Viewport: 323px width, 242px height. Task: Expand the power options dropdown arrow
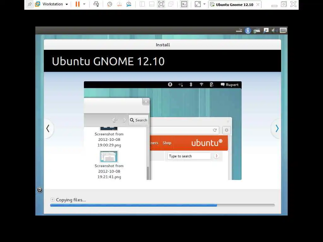[84, 4]
